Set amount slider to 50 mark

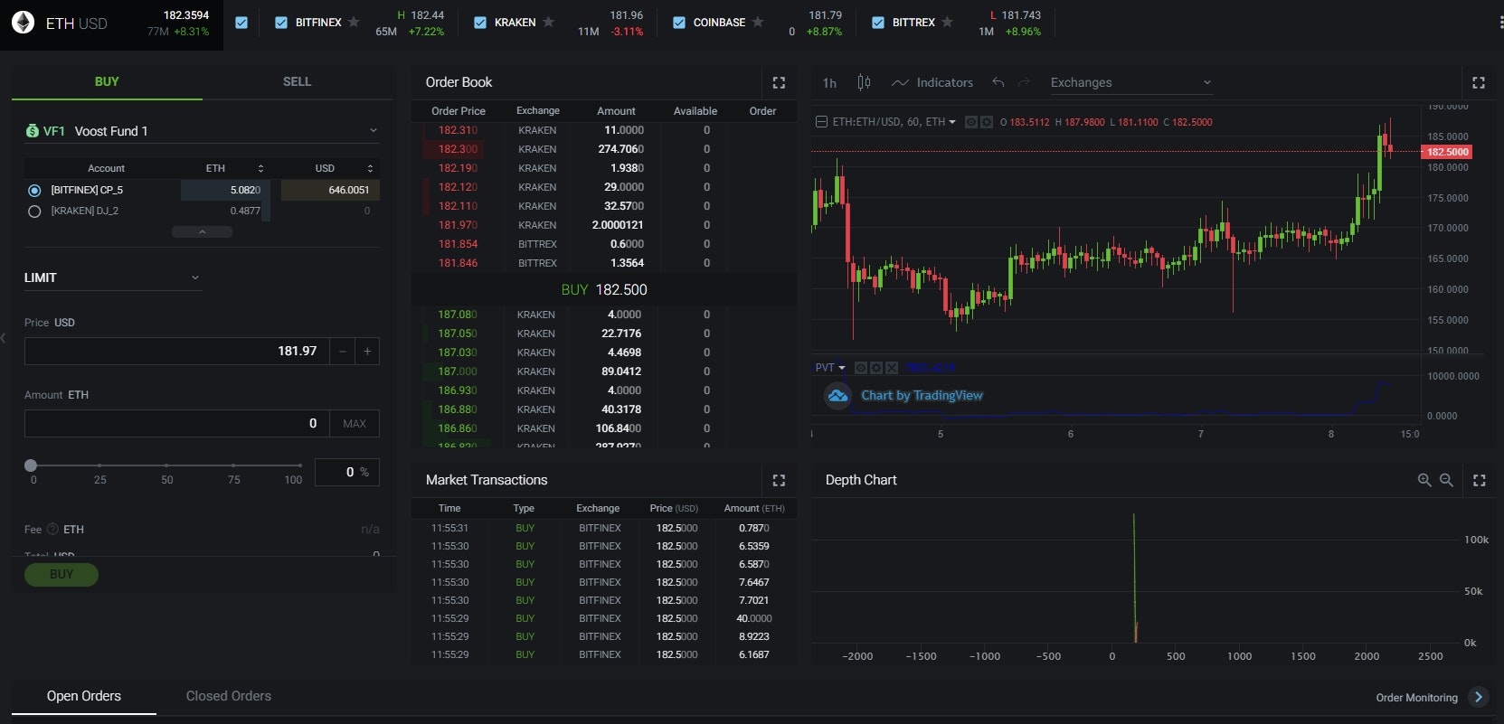(167, 465)
